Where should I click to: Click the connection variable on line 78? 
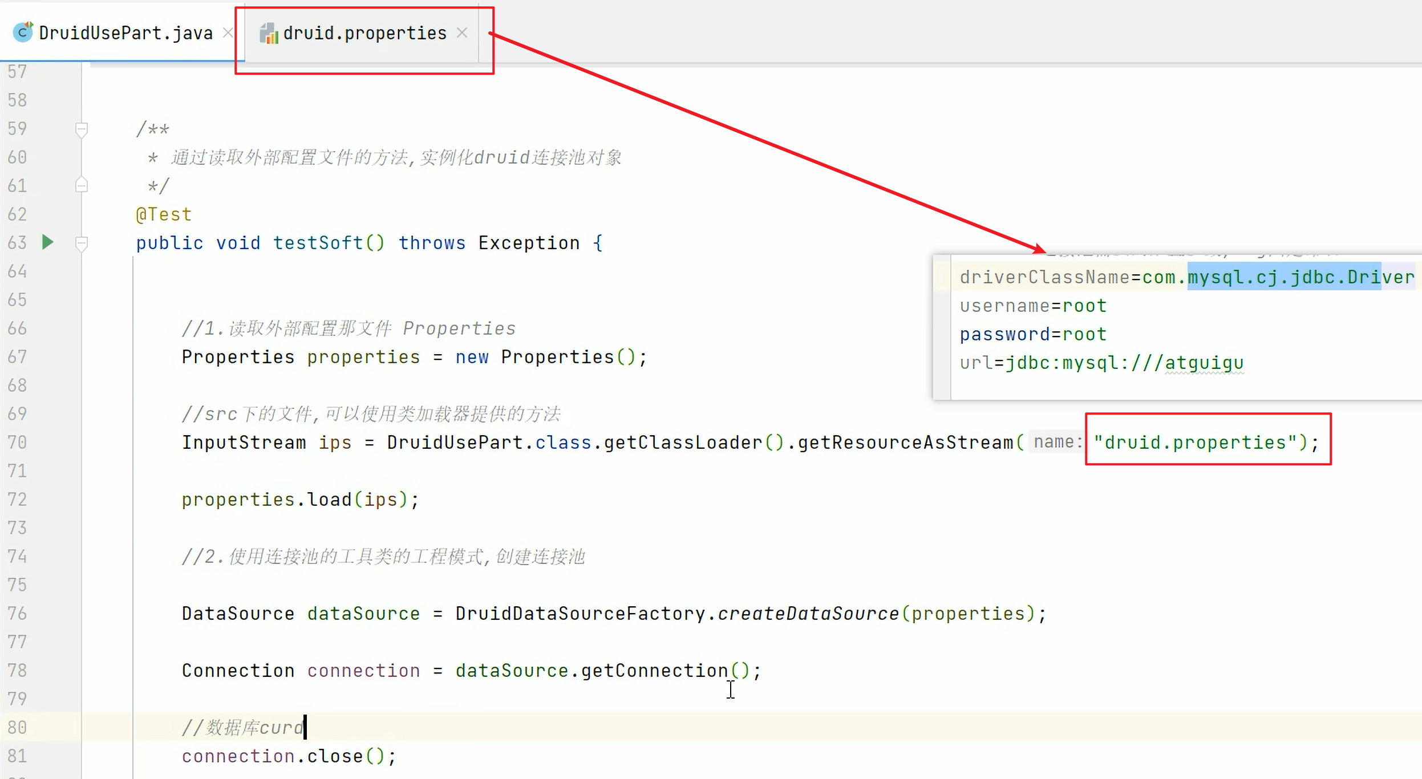point(363,671)
